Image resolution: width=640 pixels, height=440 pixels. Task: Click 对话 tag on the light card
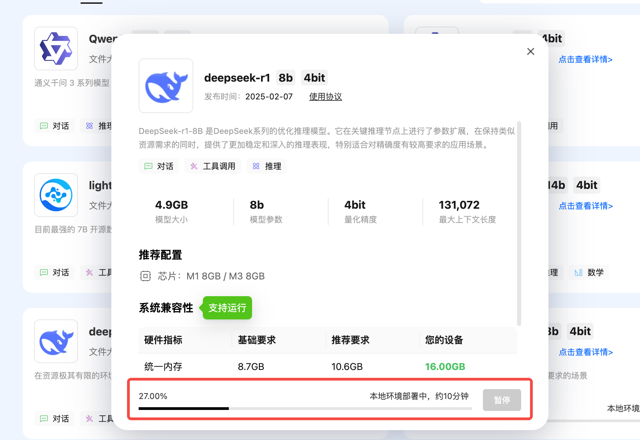pos(54,272)
